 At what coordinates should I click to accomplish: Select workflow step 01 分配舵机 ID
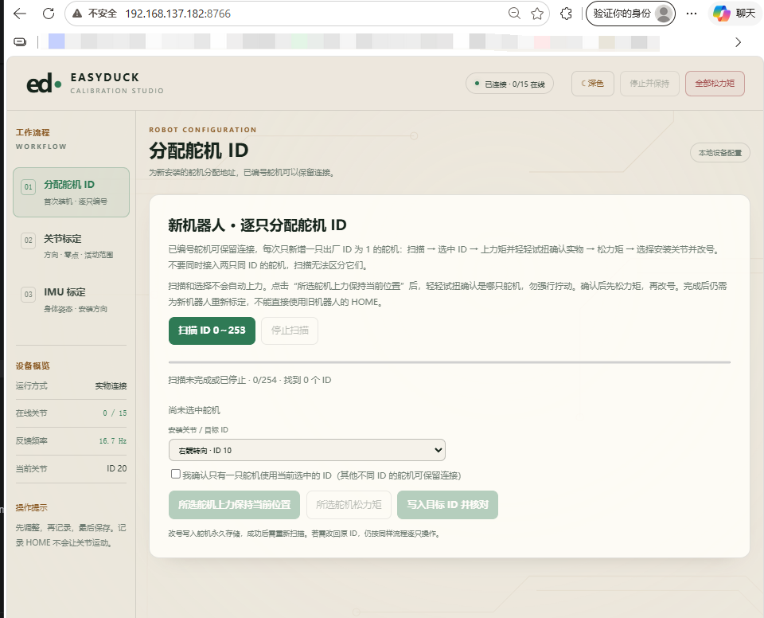pyautogui.click(x=71, y=192)
